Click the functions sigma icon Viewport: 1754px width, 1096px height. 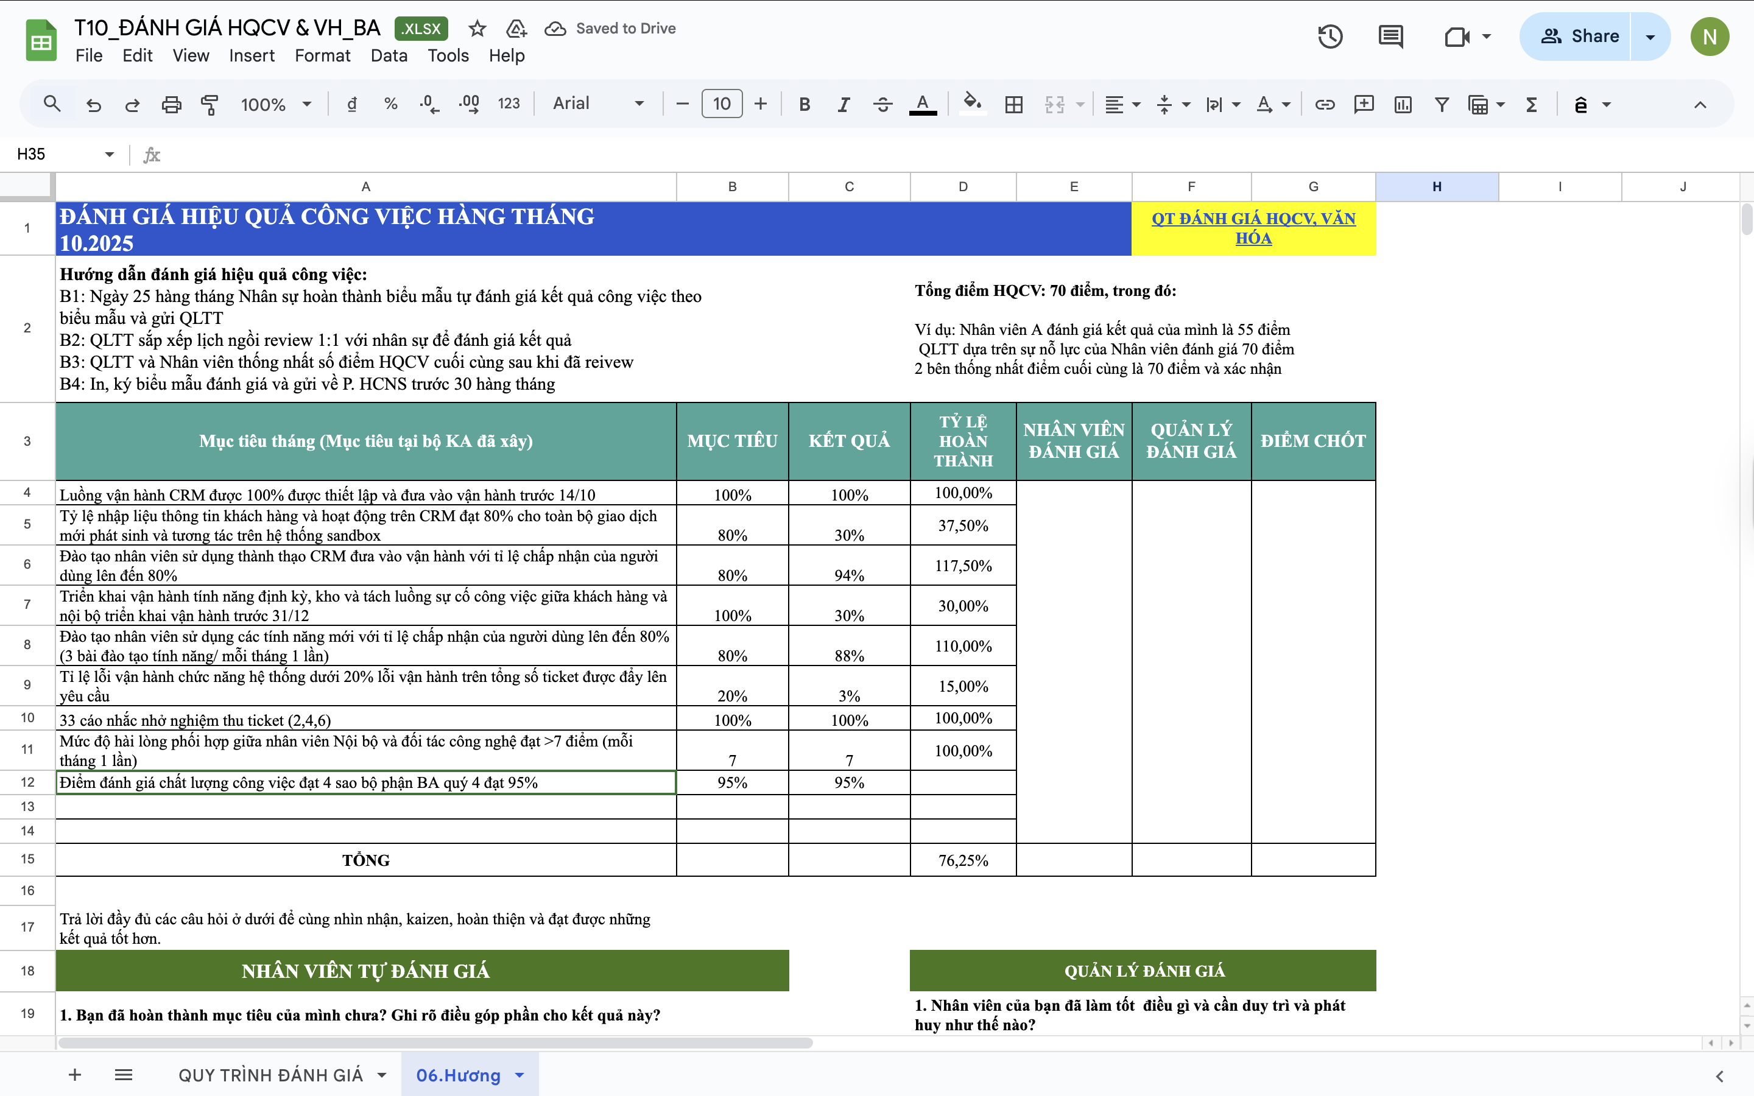coord(1532,104)
